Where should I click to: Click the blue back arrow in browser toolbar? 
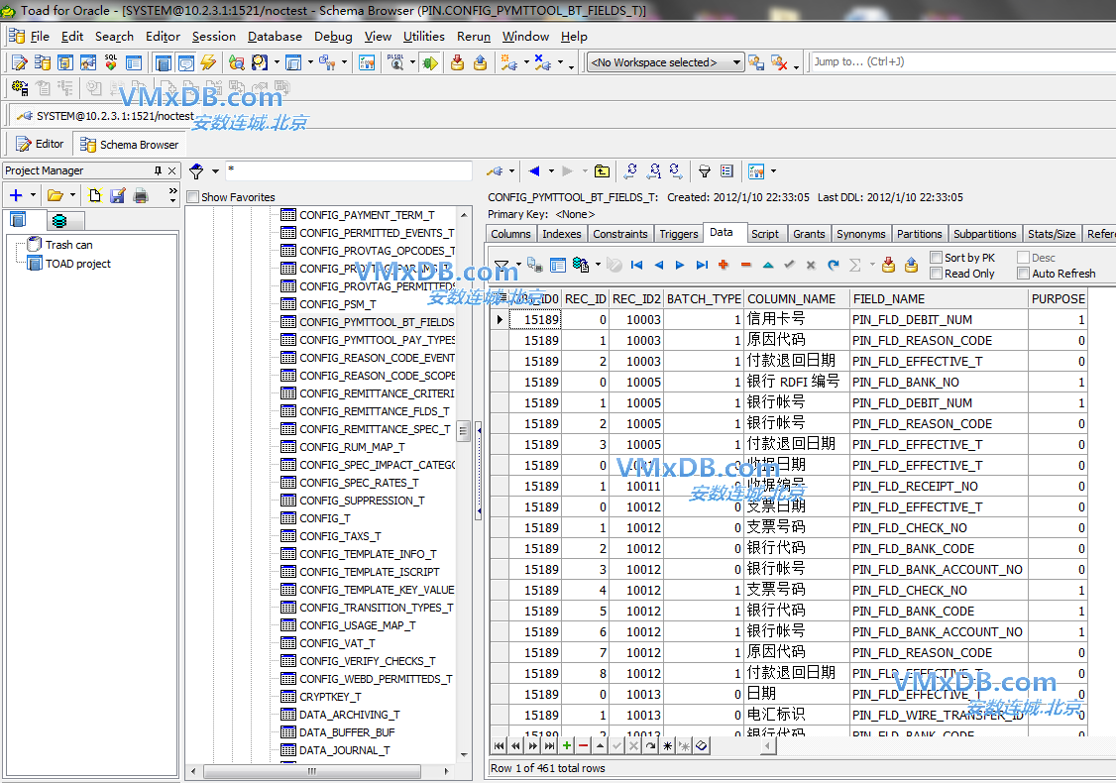[x=534, y=170]
